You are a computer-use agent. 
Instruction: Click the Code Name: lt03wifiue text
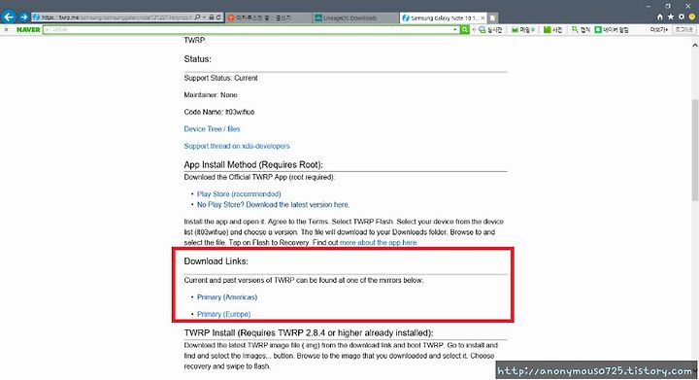[x=218, y=112]
